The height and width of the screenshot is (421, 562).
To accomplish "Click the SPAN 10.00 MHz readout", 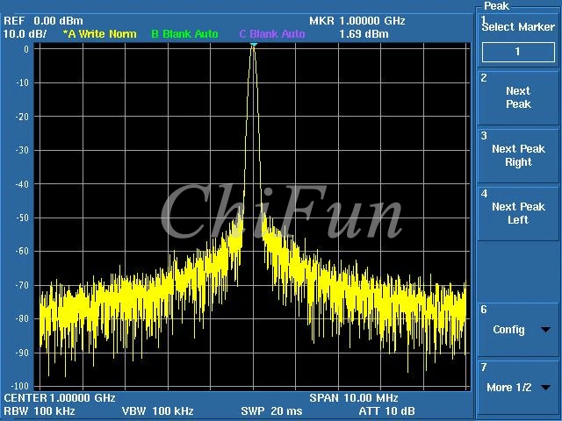I will [354, 397].
